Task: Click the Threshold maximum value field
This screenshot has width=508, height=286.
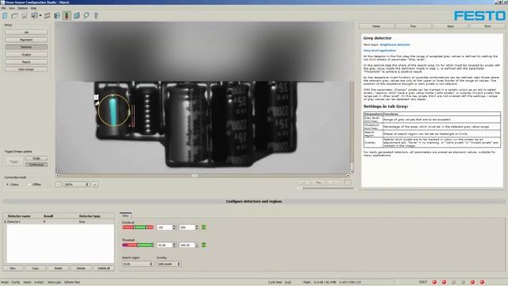Action: [187, 245]
